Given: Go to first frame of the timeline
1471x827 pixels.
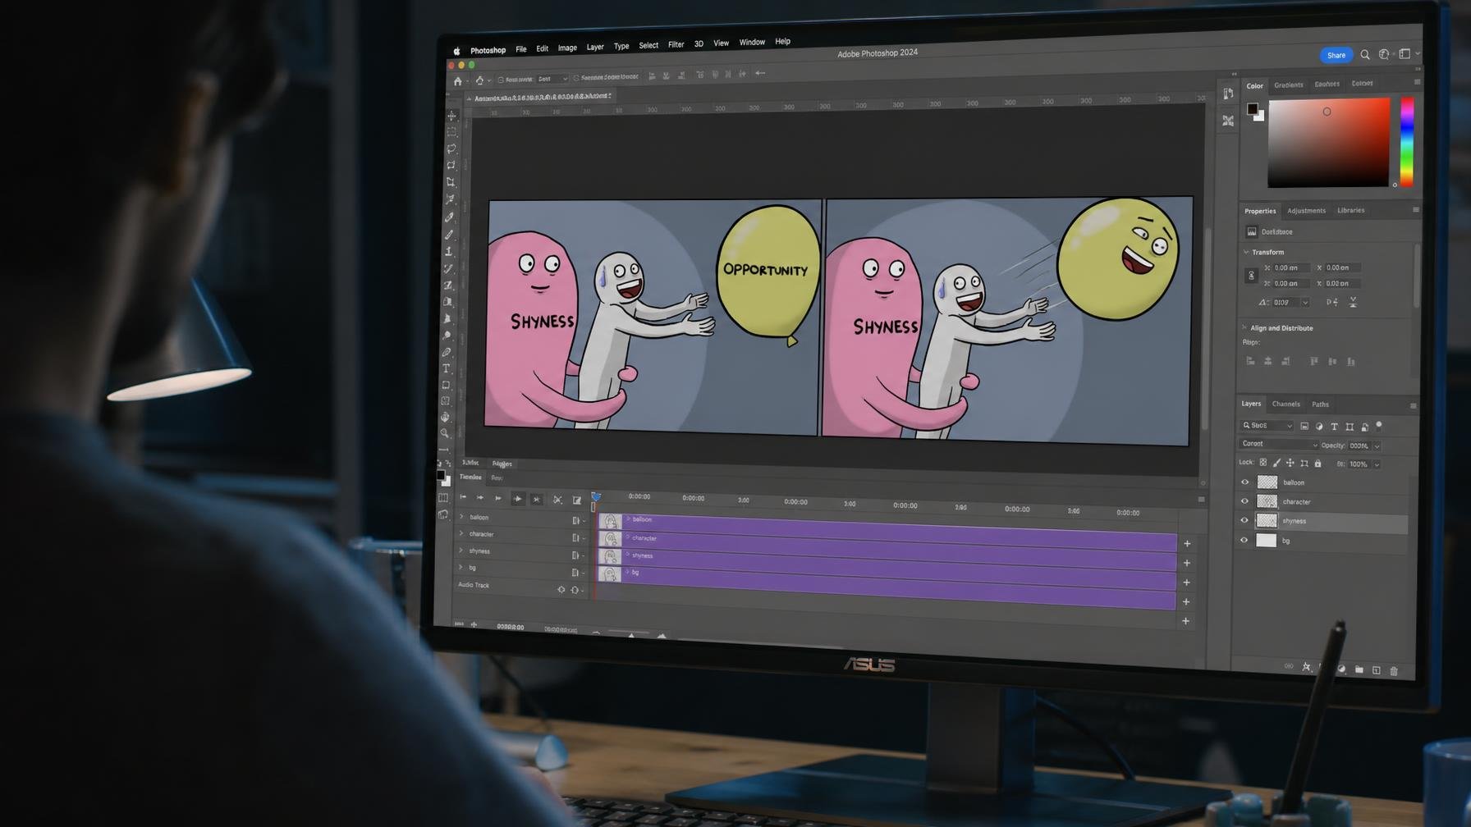Looking at the screenshot, I should [x=463, y=497].
